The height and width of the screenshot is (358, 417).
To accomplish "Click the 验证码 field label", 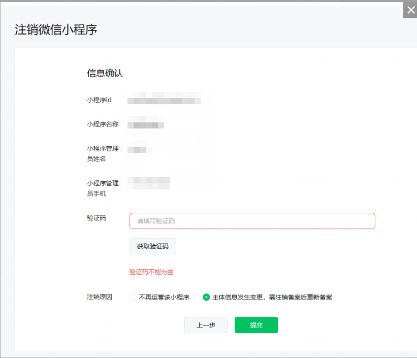I will pyautogui.click(x=97, y=218).
